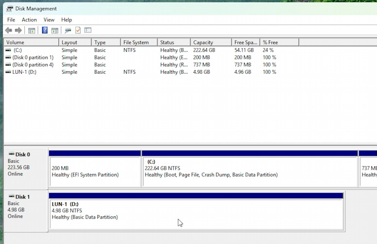Sort by the Type column header

click(x=106, y=42)
